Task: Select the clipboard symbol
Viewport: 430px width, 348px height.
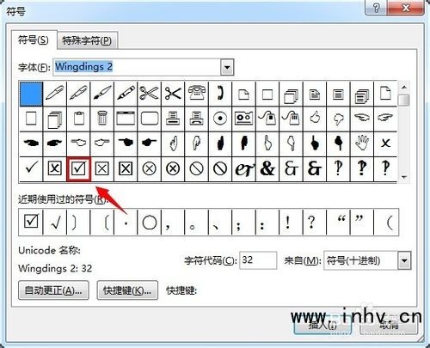Action: coord(78,119)
